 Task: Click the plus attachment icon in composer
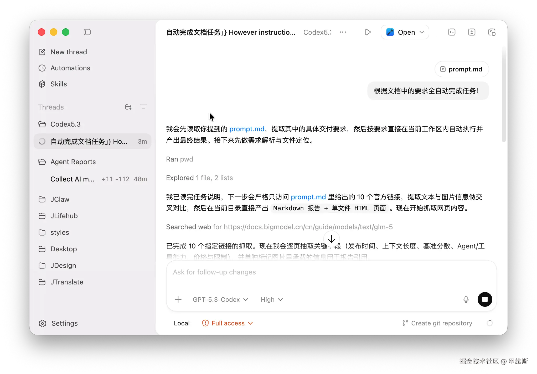pos(178,299)
